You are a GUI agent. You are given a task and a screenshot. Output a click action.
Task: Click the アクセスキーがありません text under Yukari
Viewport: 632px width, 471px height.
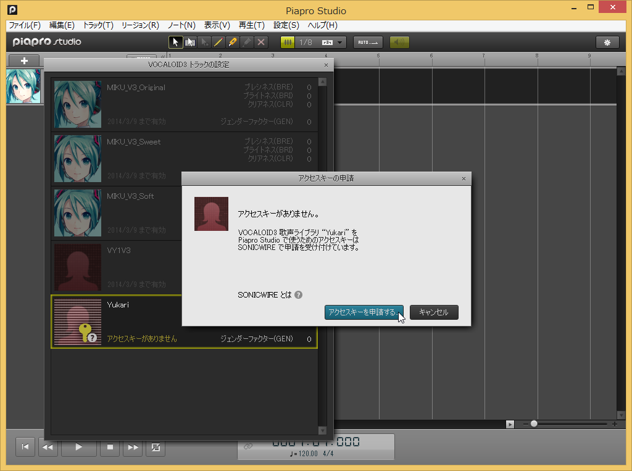coord(142,339)
